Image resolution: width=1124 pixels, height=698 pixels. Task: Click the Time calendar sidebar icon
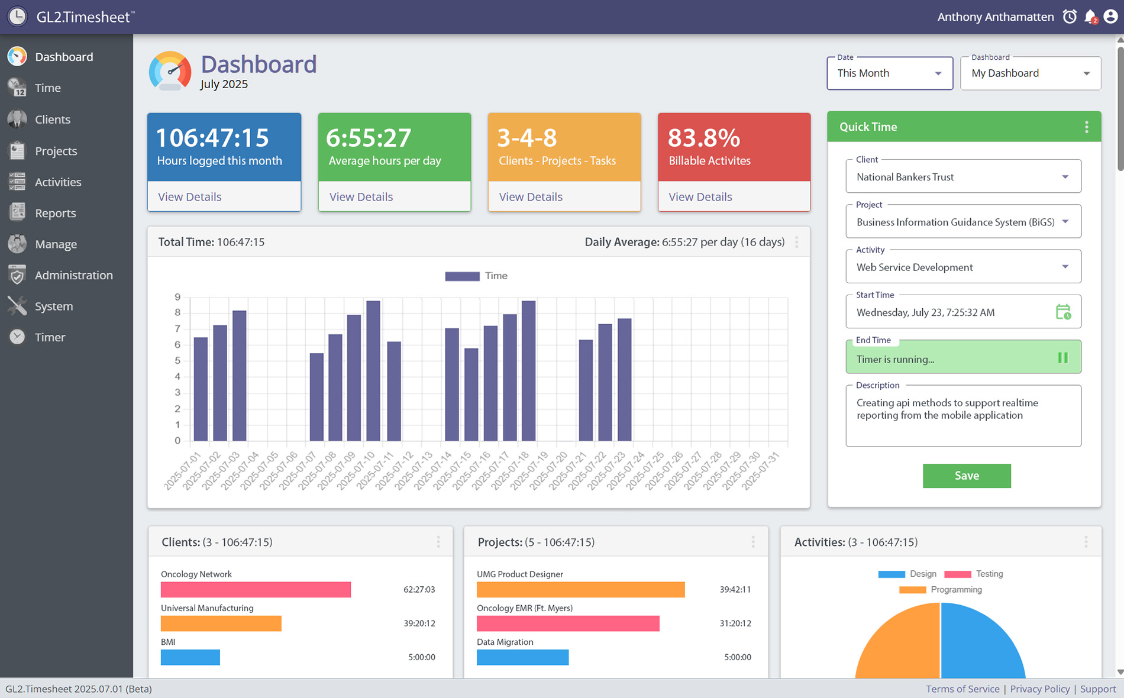(17, 88)
